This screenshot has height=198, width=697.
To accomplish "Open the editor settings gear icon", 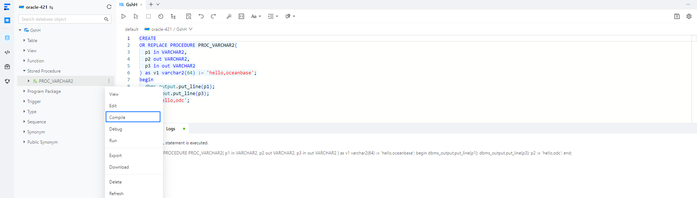I will (x=689, y=16).
